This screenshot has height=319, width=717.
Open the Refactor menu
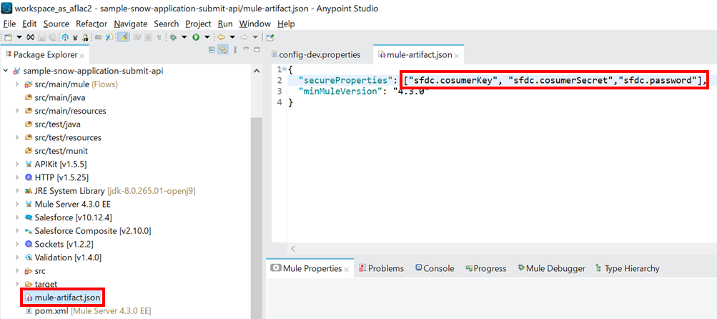(92, 24)
